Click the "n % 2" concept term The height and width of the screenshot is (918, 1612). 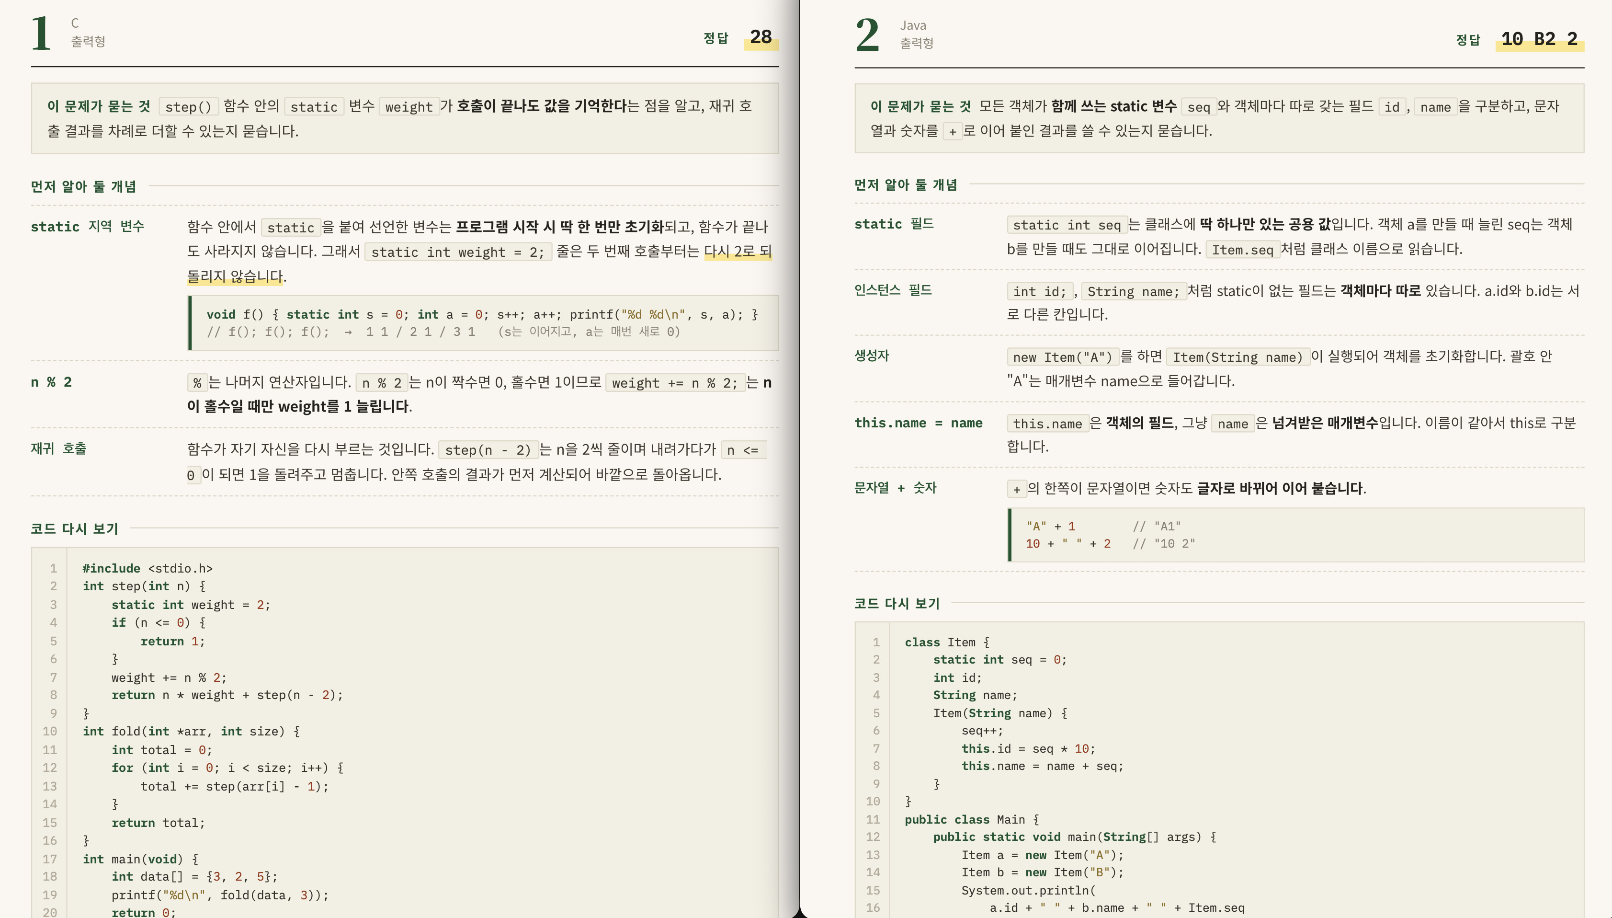click(52, 381)
